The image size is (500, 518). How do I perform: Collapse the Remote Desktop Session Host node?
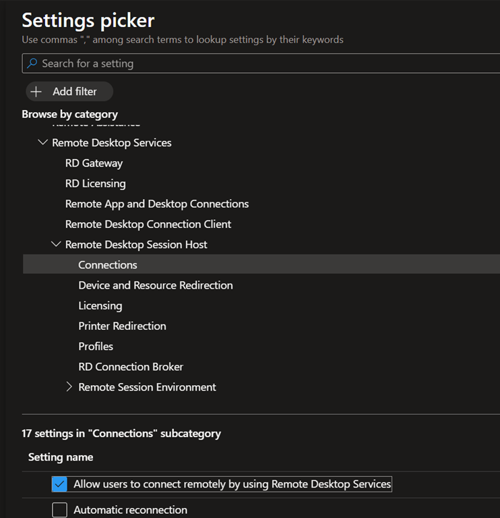[x=56, y=244]
